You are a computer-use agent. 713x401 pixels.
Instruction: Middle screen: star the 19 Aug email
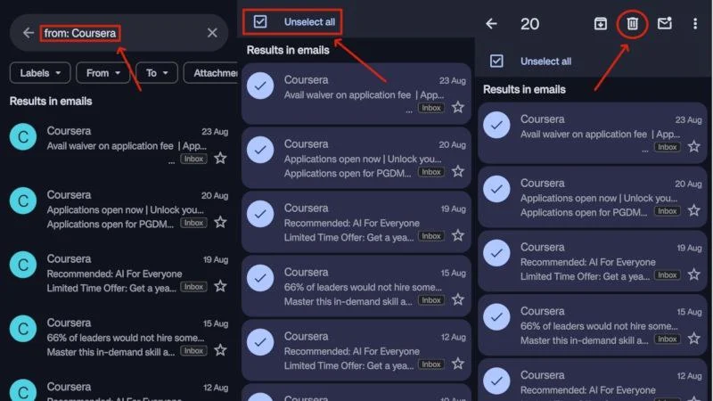click(x=458, y=235)
